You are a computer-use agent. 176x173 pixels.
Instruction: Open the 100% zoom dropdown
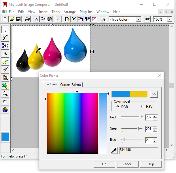pos(169,19)
